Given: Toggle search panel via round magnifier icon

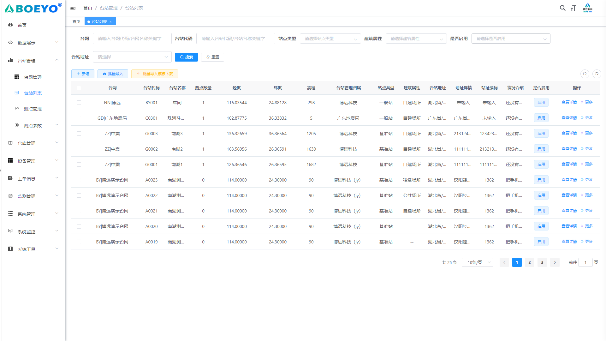Looking at the screenshot, I should 585,74.
